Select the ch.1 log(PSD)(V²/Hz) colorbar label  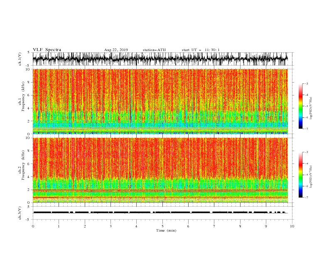pos(311,108)
